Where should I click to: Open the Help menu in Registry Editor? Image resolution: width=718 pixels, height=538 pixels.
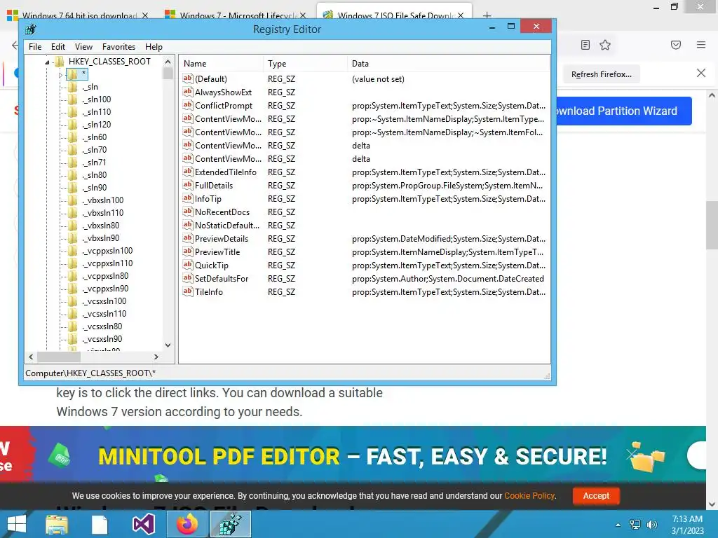point(154,47)
